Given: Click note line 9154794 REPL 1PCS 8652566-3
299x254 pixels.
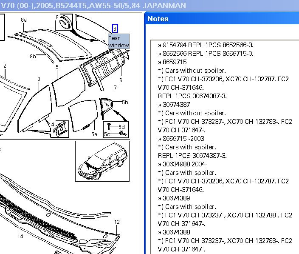Looking at the screenshot, I should coord(208,45).
